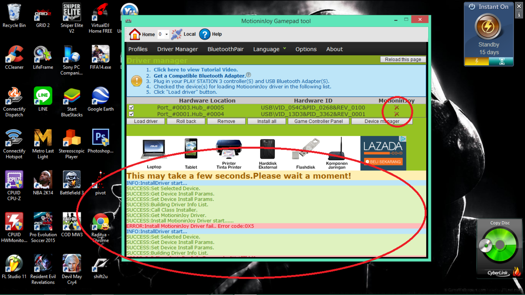
Task: Launch NBA 2K14 shortcut
Action: (x=43, y=183)
